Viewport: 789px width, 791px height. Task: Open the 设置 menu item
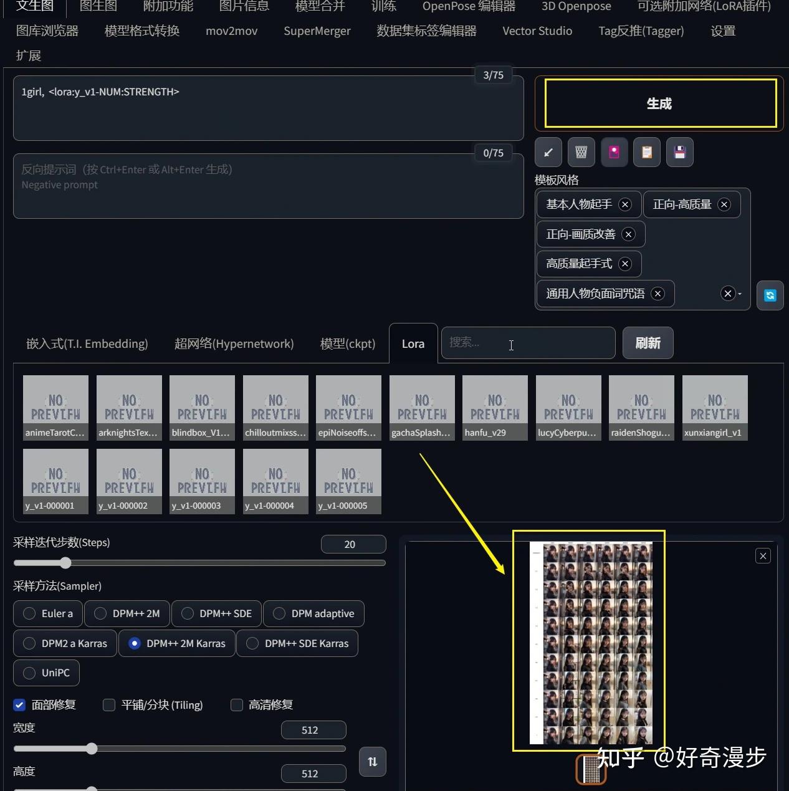coord(722,31)
